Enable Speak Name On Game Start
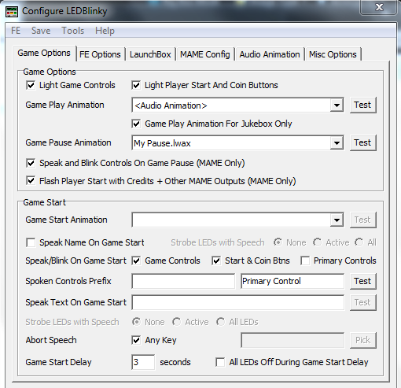 (x=31, y=242)
